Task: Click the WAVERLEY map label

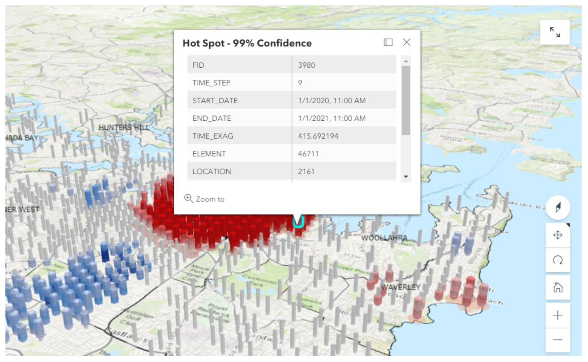Action: pyautogui.click(x=400, y=287)
